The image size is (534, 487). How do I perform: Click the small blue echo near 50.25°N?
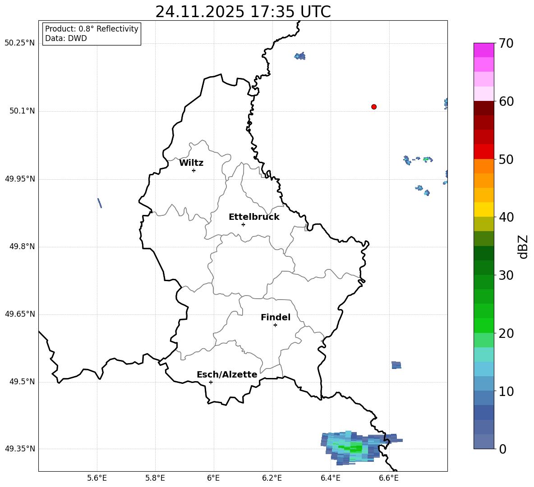300,56
